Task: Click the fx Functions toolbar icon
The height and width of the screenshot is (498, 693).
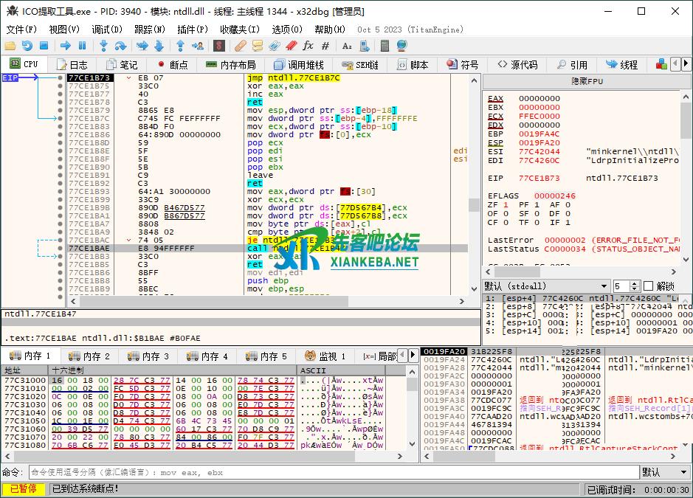Action: tap(308, 46)
